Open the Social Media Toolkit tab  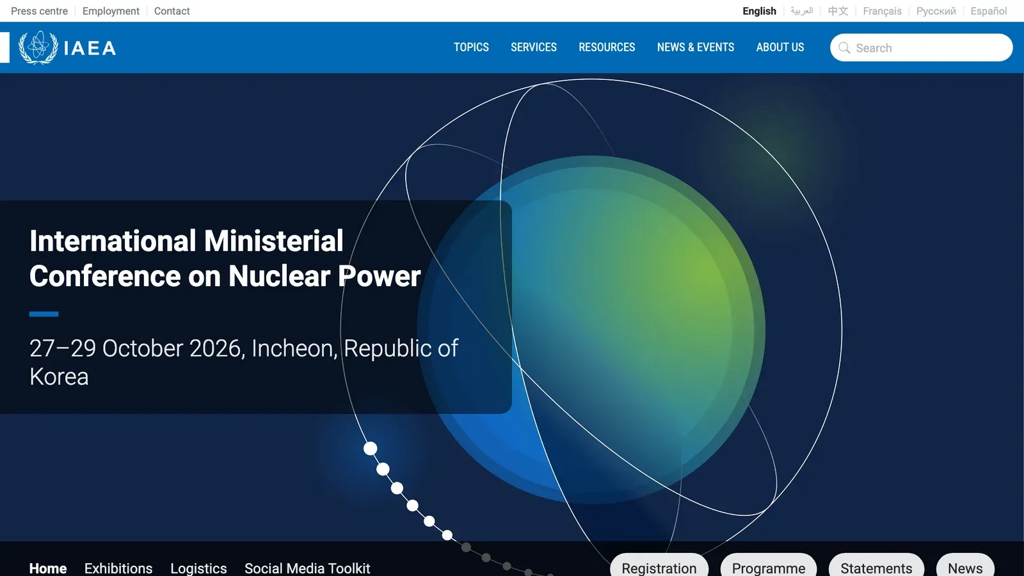(x=307, y=568)
